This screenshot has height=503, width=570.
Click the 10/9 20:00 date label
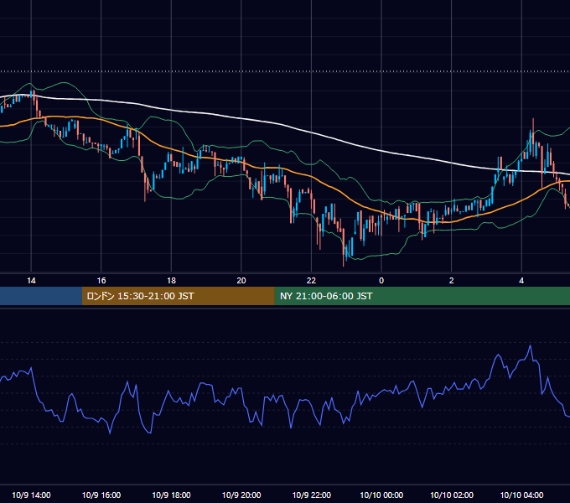tap(241, 495)
